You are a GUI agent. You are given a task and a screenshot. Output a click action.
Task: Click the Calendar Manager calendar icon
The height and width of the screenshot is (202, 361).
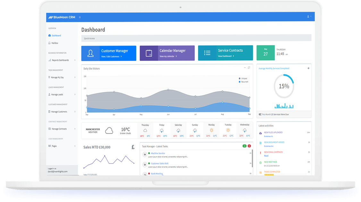(149, 53)
